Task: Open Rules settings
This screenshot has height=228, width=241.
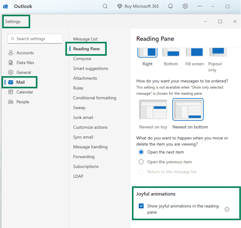Action: [x=78, y=88]
